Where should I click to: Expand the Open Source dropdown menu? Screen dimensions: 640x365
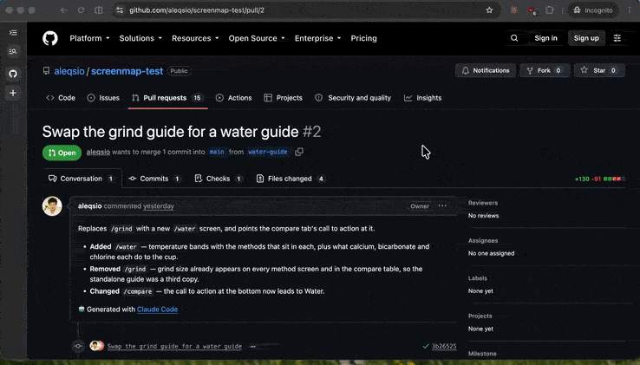[257, 38]
